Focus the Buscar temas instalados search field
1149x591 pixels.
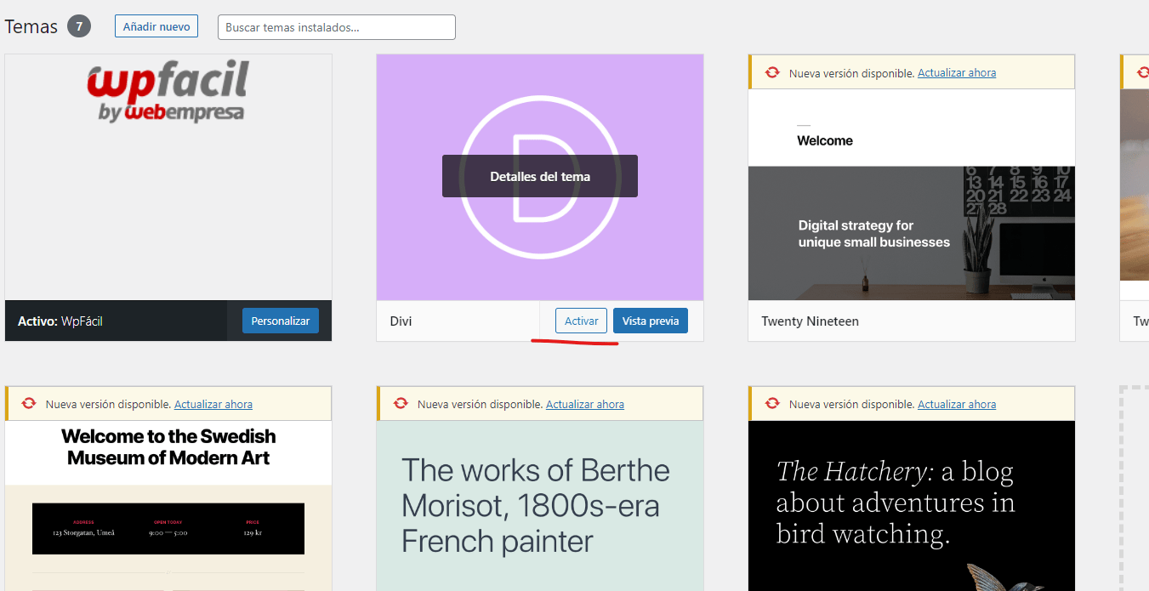(x=337, y=27)
